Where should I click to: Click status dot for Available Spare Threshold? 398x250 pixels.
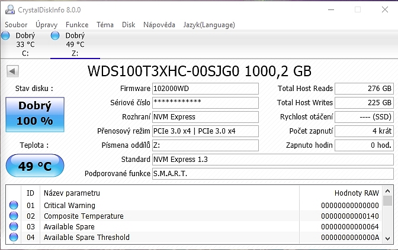click(14, 237)
